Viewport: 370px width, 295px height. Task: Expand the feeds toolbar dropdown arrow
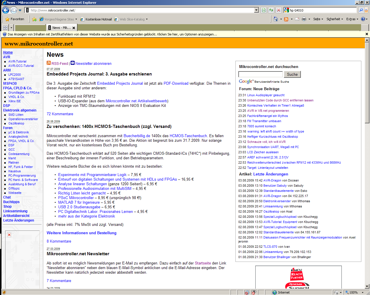click(292, 19)
